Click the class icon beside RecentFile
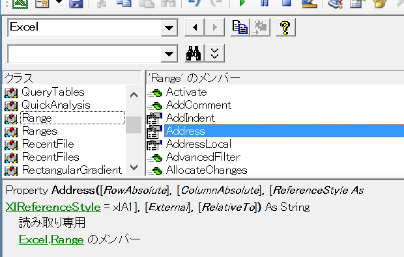The height and width of the screenshot is (257, 404). click(x=11, y=144)
